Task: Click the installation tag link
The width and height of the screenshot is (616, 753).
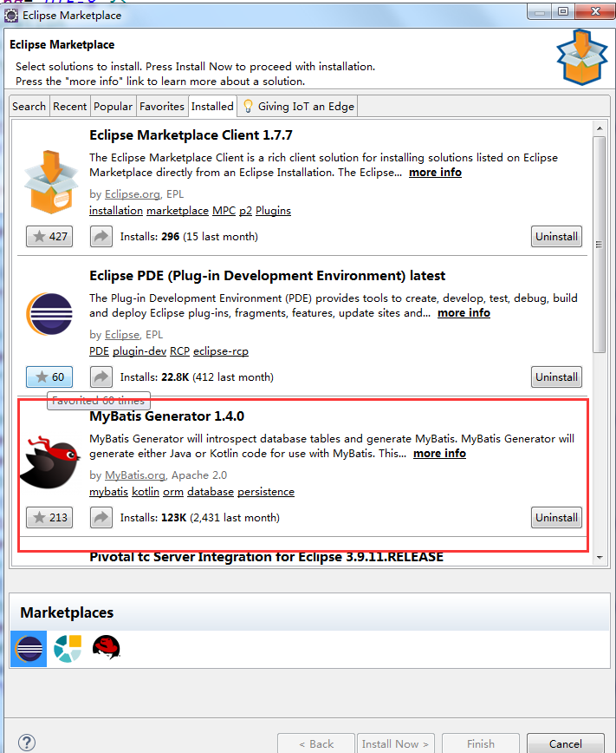Action: [x=116, y=210]
